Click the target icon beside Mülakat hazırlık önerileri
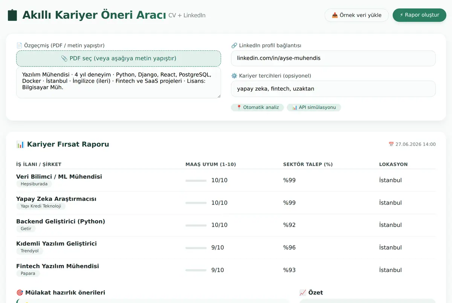Screen dimensions: 452x303 [x=20, y=292]
